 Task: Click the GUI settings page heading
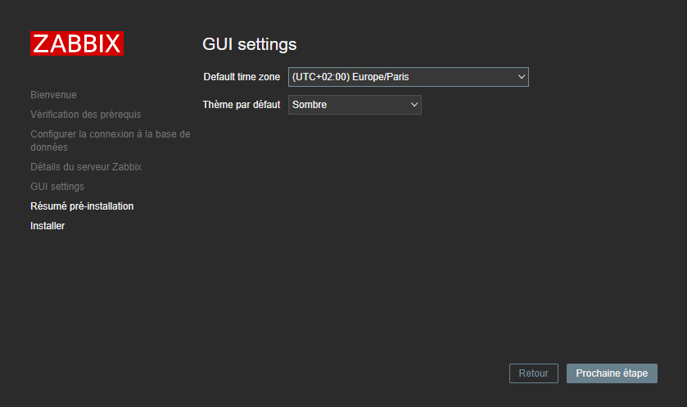(x=249, y=44)
